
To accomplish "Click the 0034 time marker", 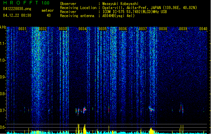I will pyautogui.click(x=83, y=29).
